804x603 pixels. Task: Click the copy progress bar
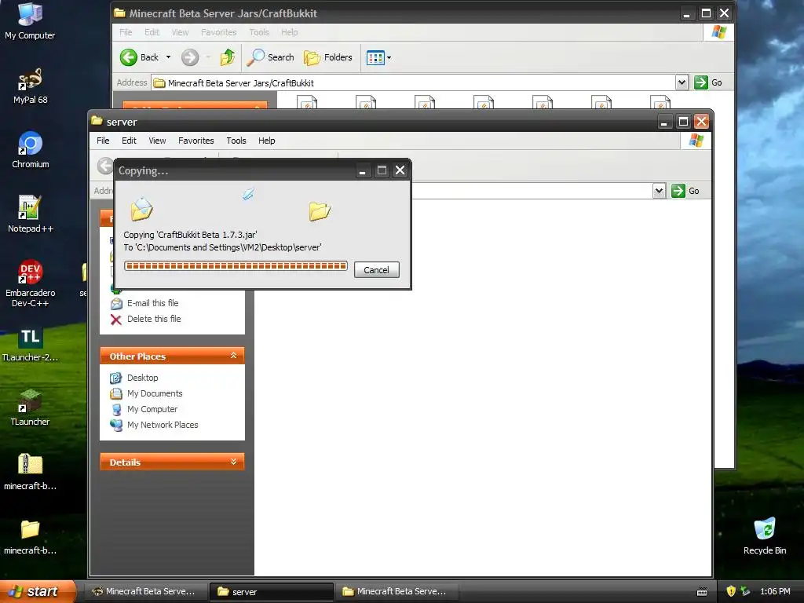coord(236,265)
